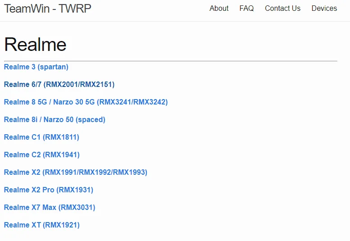The width and height of the screenshot is (350, 241).
Task: Open the Devices menu item
Action: click(324, 8)
